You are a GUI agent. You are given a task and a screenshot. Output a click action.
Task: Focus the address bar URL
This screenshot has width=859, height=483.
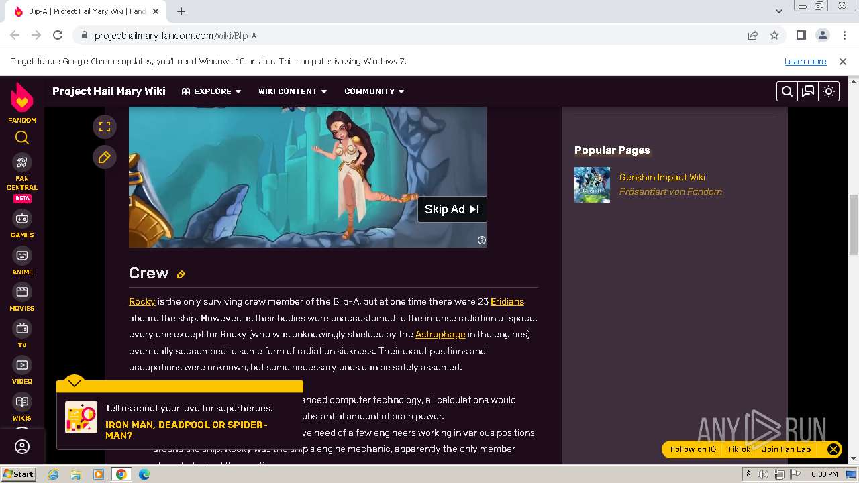175,36
